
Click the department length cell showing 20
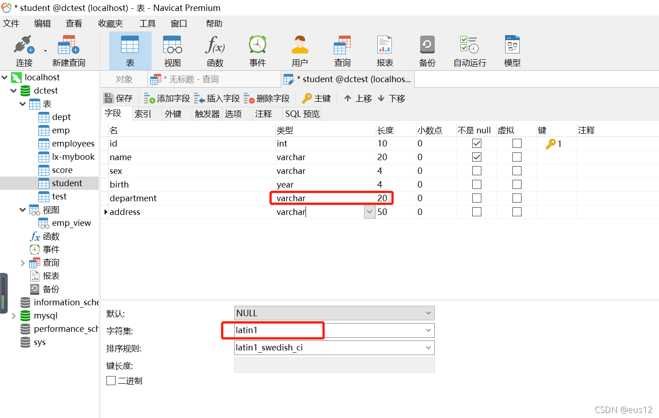[x=395, y=198]
